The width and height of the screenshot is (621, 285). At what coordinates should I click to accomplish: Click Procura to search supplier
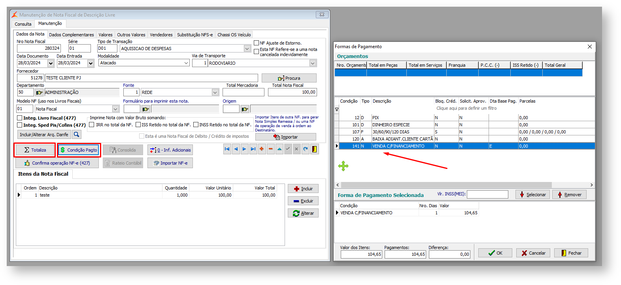click(289, 78)
